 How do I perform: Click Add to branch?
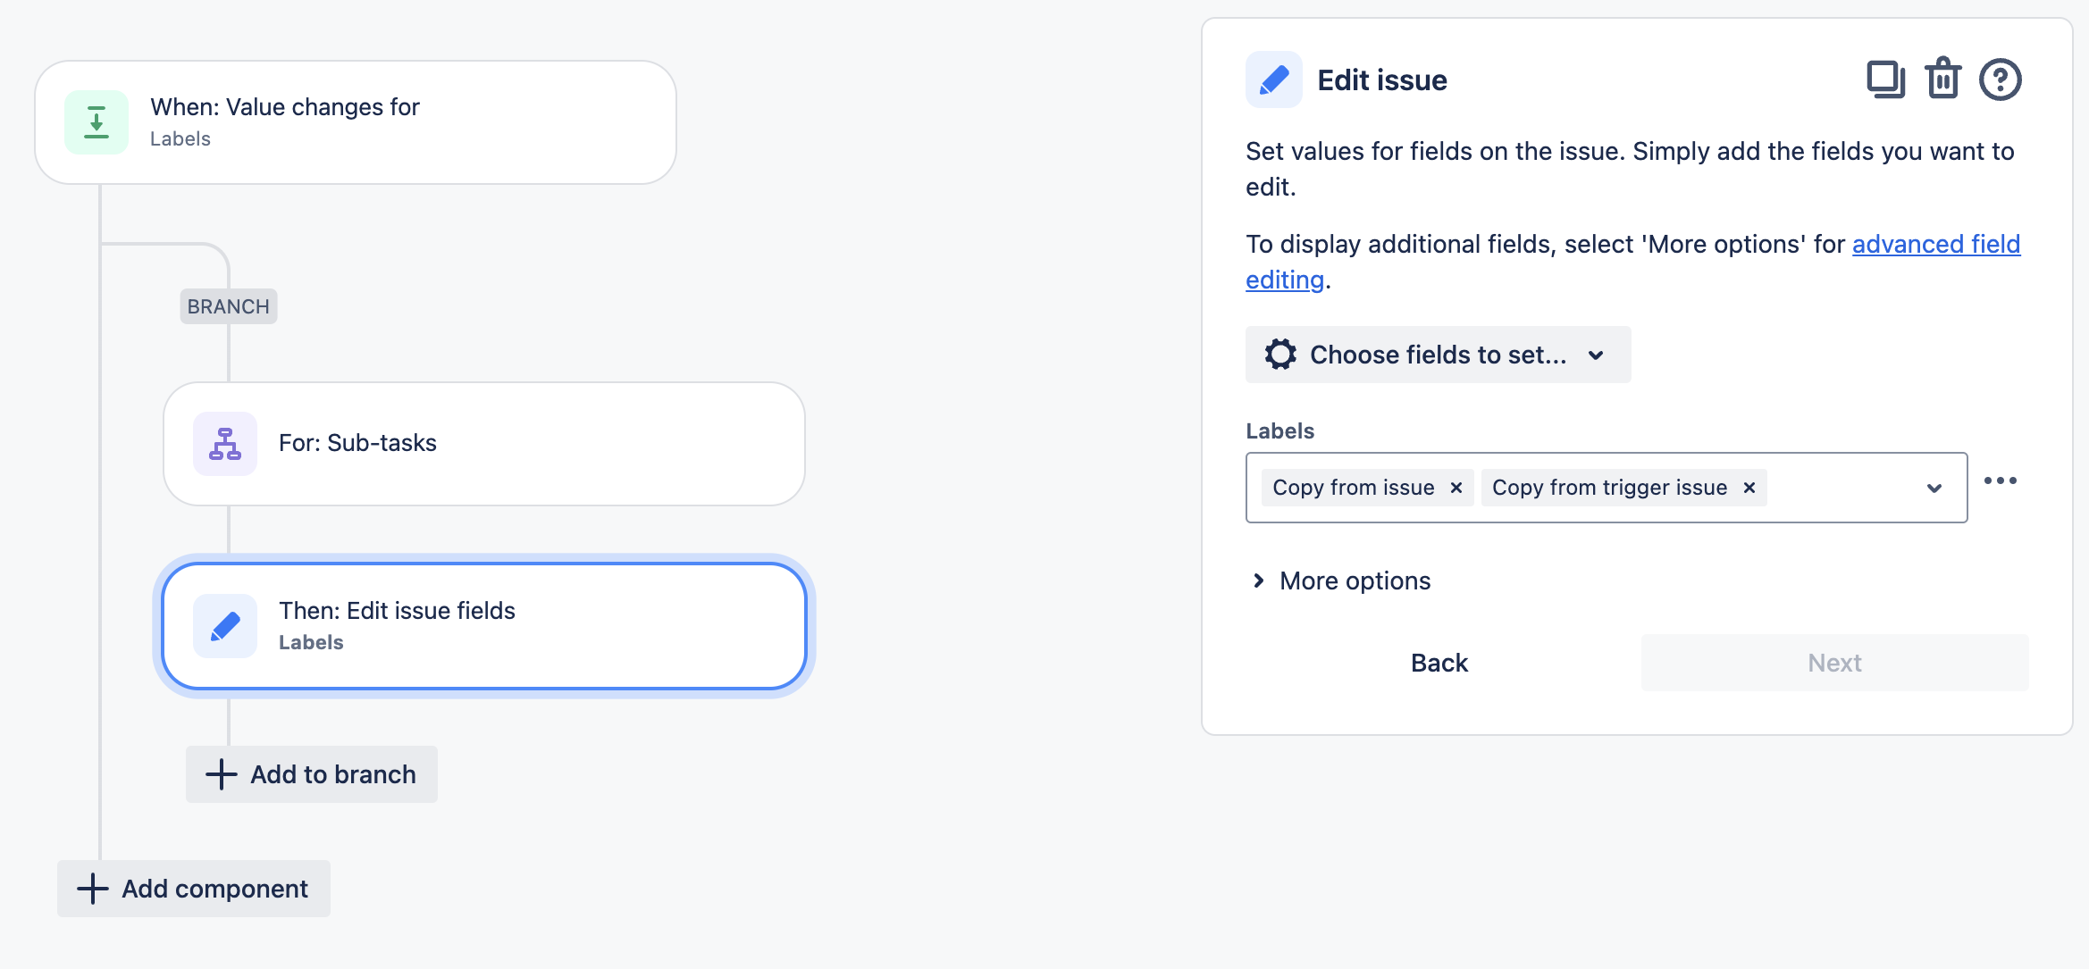(x=310, y=773)
